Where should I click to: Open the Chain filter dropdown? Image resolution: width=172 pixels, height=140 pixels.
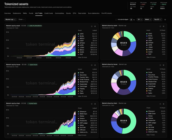(x=21, y=19)
